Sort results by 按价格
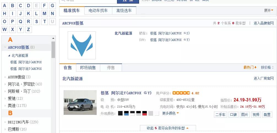The width and height of the screenshot is (277, 133). click(267, 67)
